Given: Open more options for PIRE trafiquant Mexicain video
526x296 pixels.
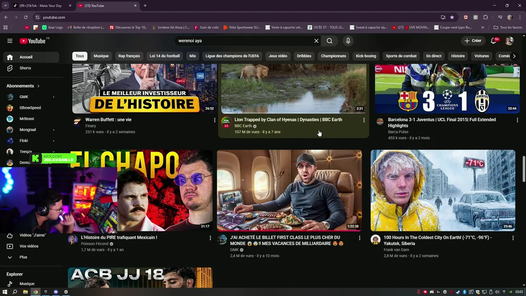Looking at the screenshot, I should pyautogui.click(x=210, y=238).
